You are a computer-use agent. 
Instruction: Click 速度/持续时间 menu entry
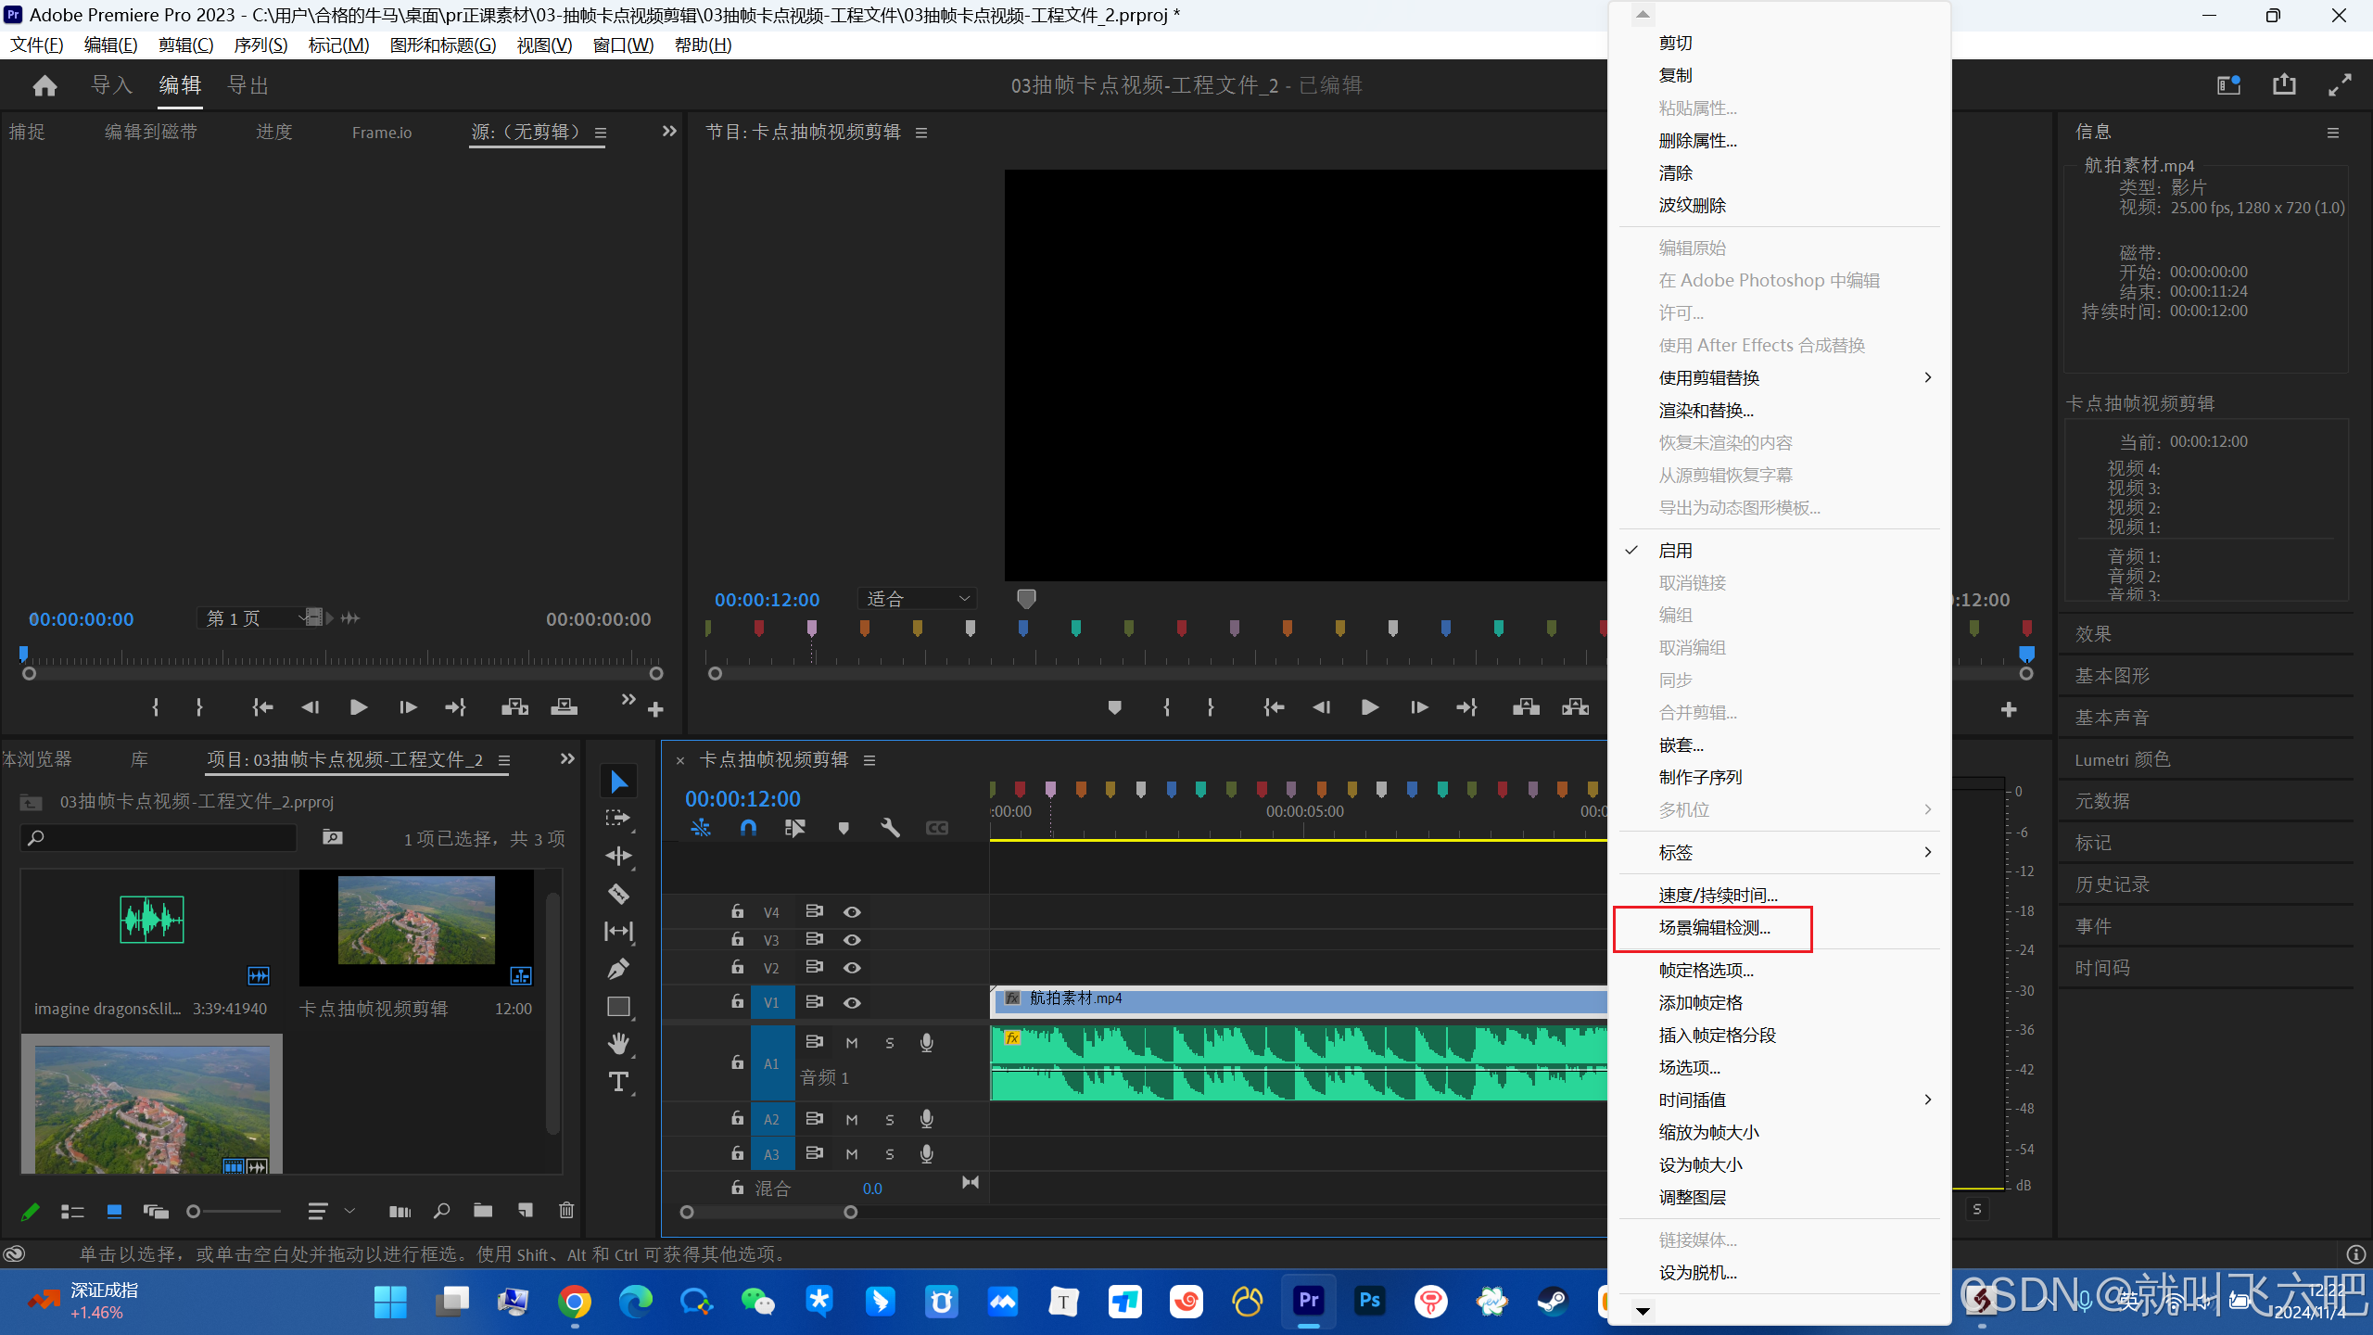[1718, 895]
